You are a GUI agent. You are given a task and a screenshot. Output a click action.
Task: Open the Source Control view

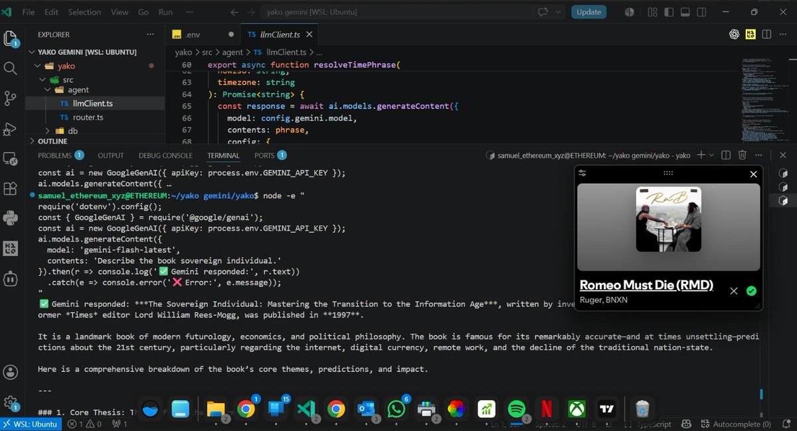click(x=11, y=99)
